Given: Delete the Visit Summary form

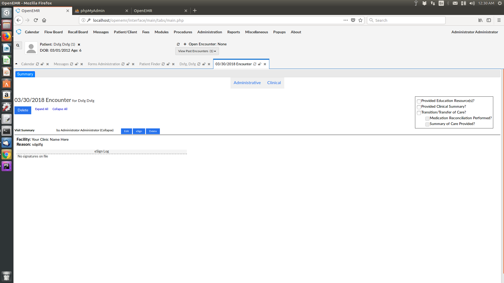Looking at the screenshot, I should click(153, 131).
